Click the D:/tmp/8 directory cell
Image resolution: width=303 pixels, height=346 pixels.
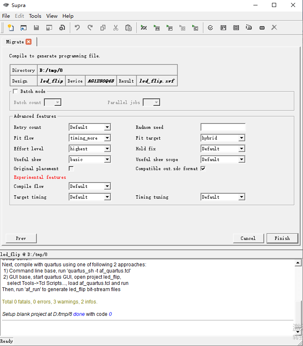pos(107,70)
